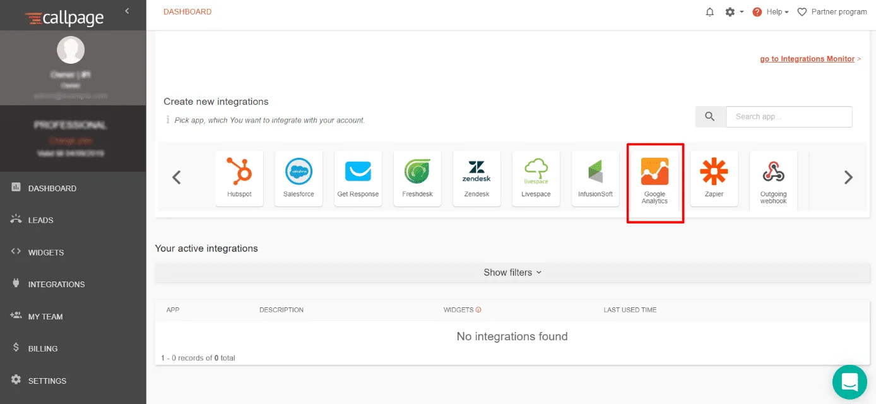Expand the Show filters panel

click(512, 273)
